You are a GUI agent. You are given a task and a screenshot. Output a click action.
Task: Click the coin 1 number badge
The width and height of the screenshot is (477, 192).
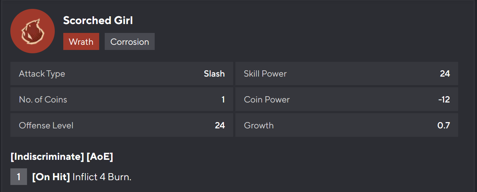coord(19,177)
